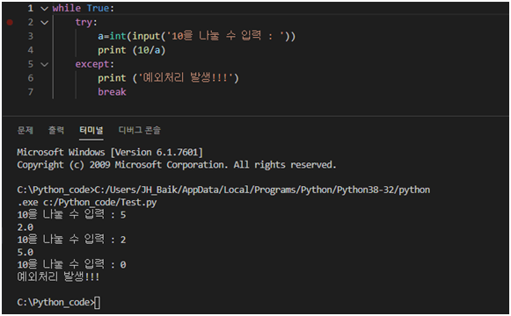The width and height of the screenshot is (511, 316).
Task: Click the print ('예외처리 발생!!!') line
Action: tap(168, 78)
